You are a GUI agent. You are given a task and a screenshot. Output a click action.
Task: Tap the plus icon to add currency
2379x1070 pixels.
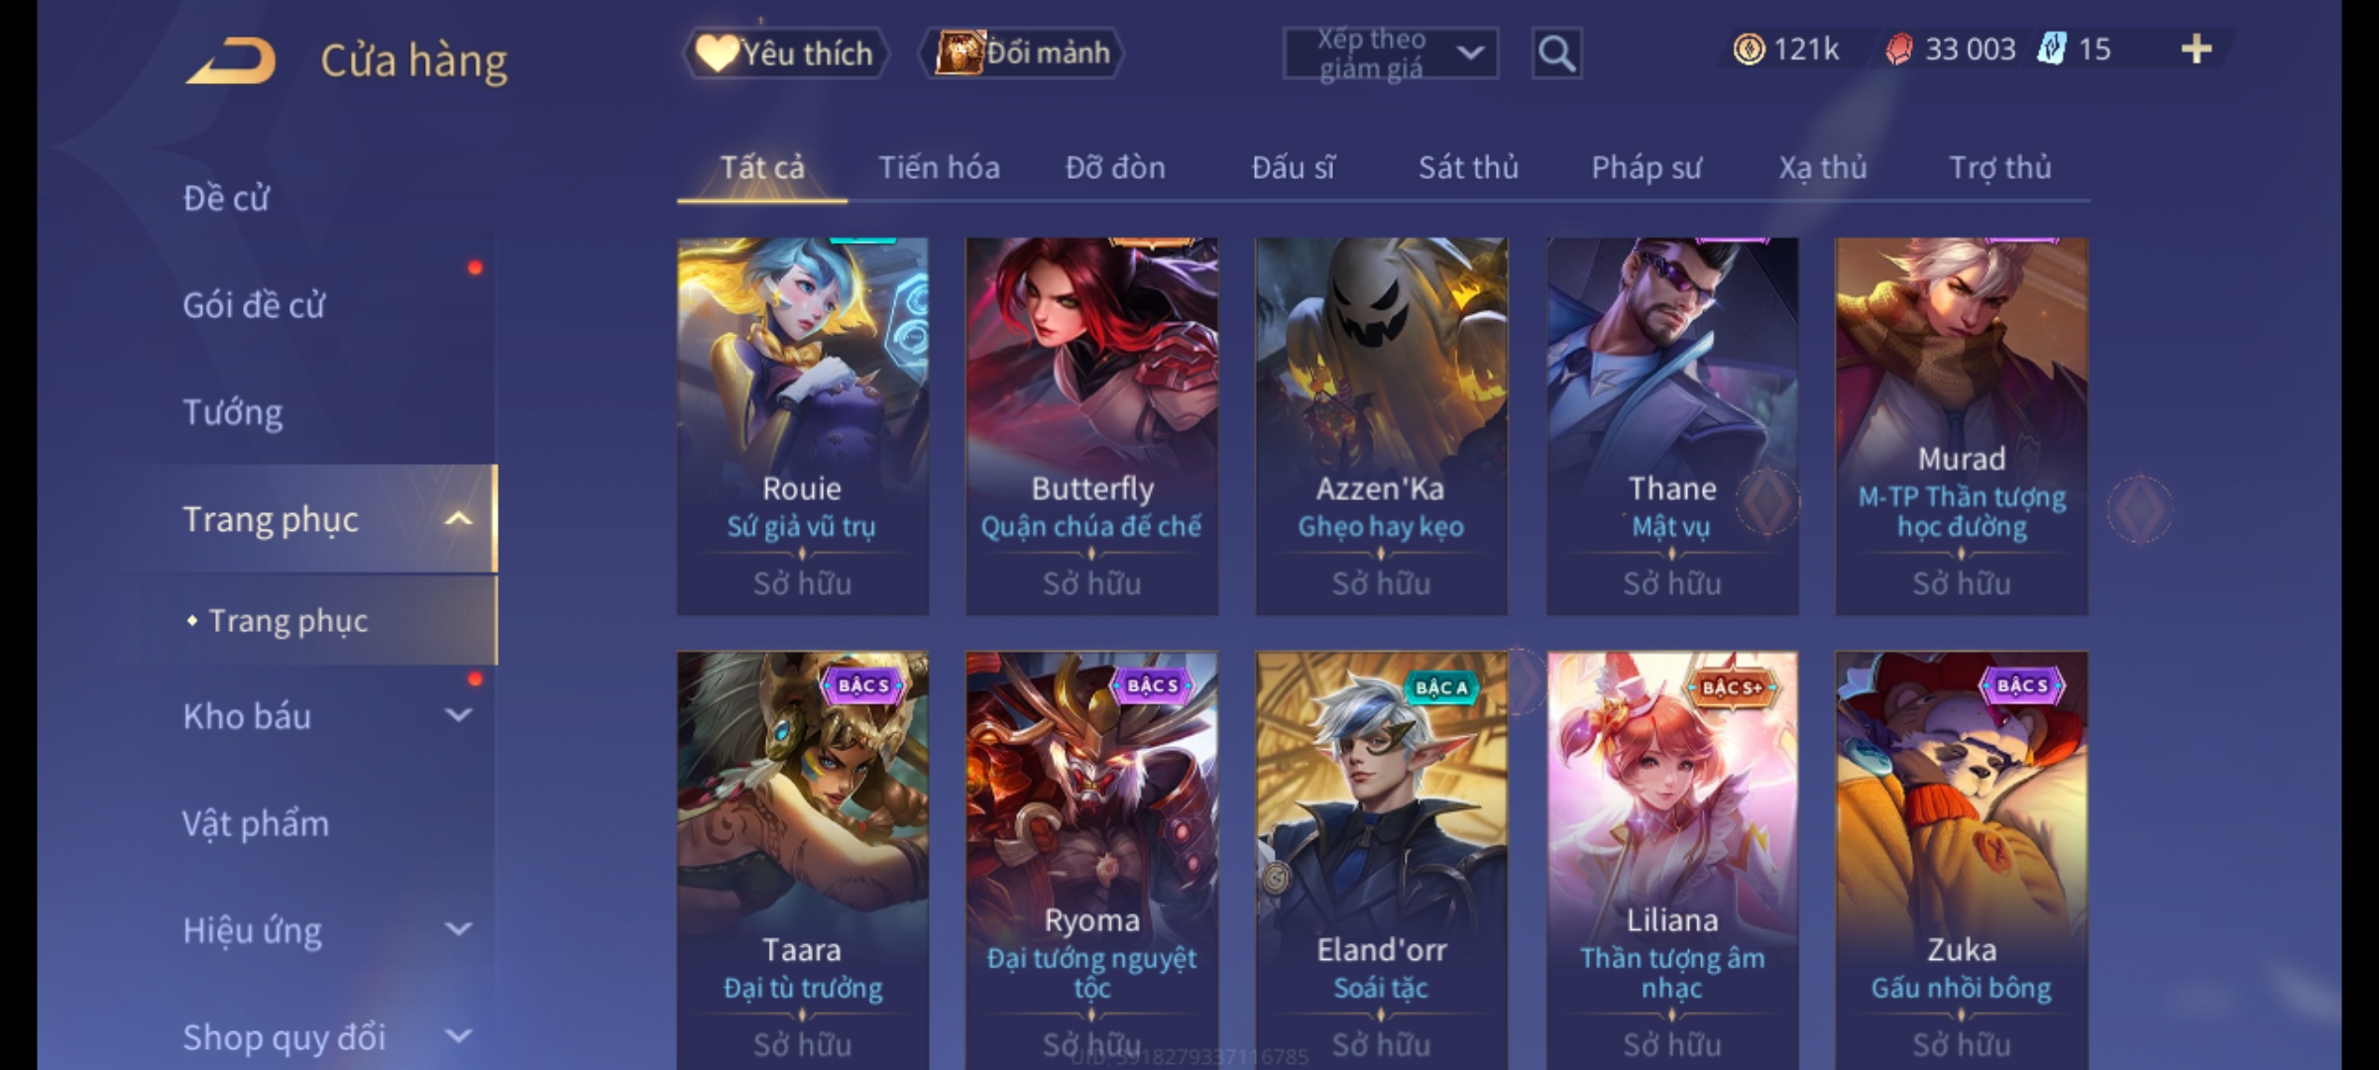(x=2197, y=50)
